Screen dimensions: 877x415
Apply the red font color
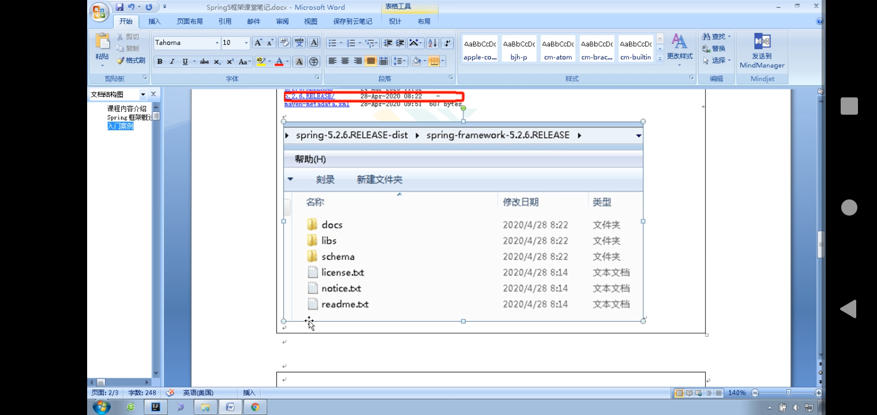click(x=279, y=62)
